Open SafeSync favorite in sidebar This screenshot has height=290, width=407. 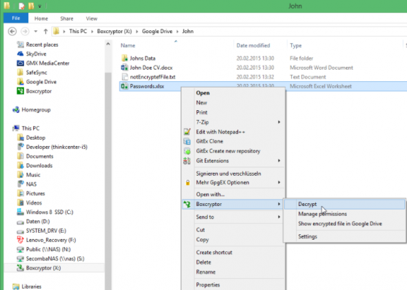[37, 72]
